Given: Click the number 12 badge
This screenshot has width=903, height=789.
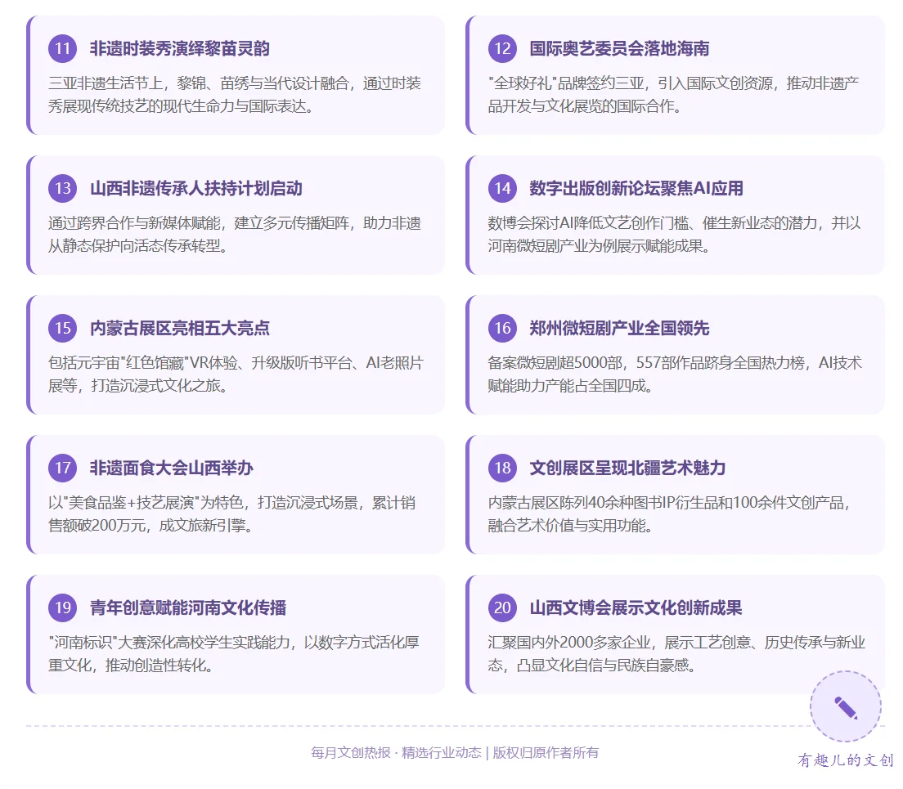Looking at the screenshot, I should (x=502, y=48).
